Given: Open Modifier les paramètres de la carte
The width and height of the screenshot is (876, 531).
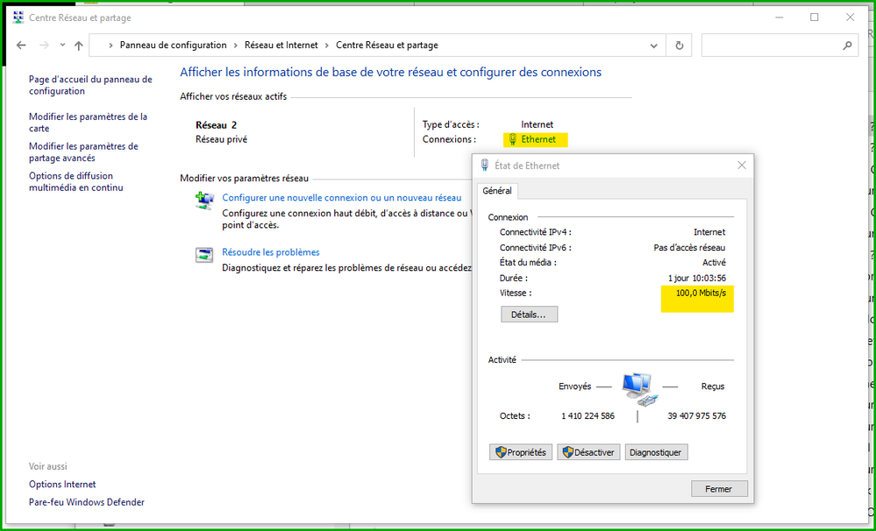Looking at the screenshot, I should pos(88,122).
